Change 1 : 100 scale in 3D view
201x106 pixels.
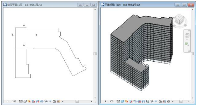point(109,101)
